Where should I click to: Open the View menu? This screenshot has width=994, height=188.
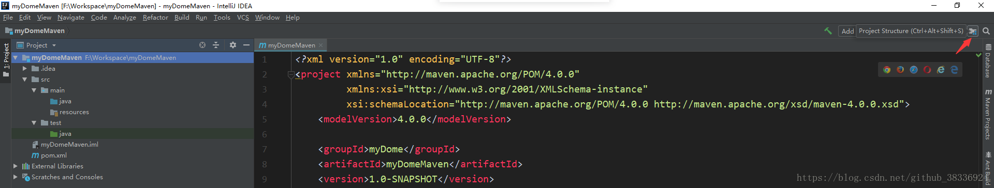pos(44,18)
